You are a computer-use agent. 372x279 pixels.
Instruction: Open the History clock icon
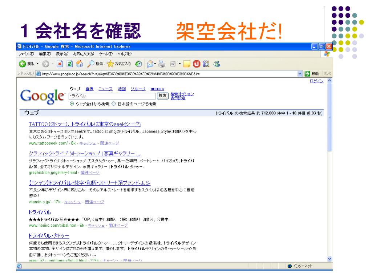click(x=138, y=64)
